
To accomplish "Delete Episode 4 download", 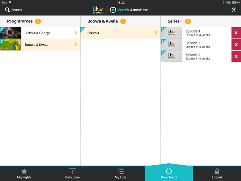I will 236,57.
